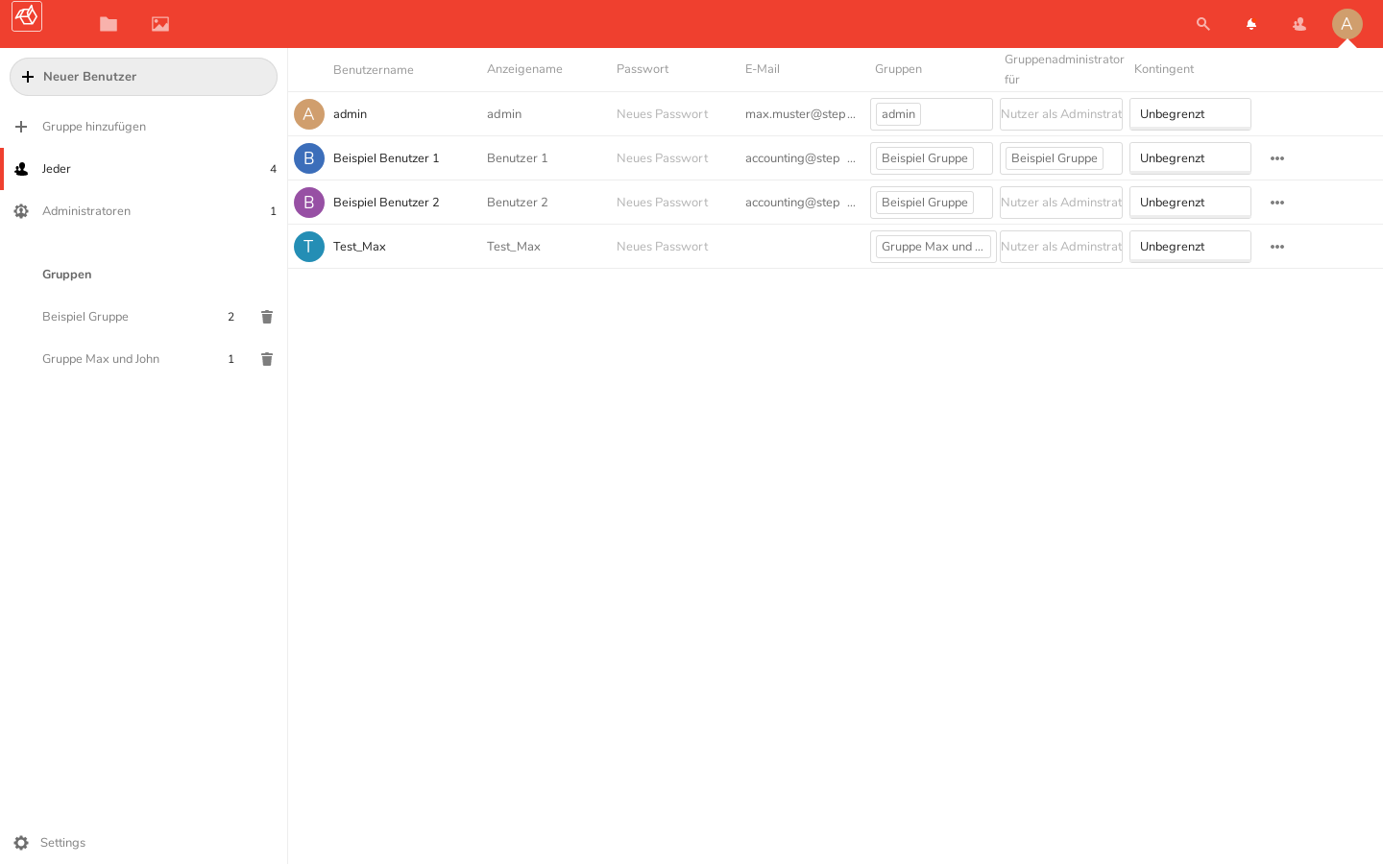
Task: Open more actions for Test_Max
Action: click(x=1276, y=247)
